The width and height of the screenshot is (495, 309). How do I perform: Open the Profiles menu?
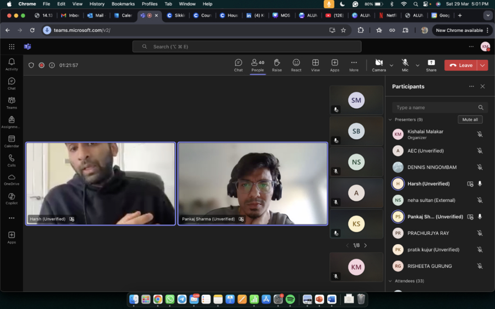[x=150, y=4]
